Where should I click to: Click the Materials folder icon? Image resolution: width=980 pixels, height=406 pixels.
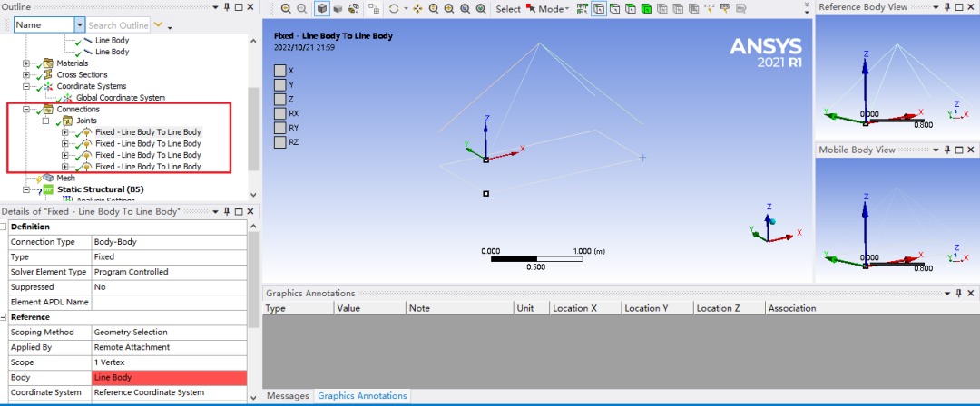tap(48, 63)
